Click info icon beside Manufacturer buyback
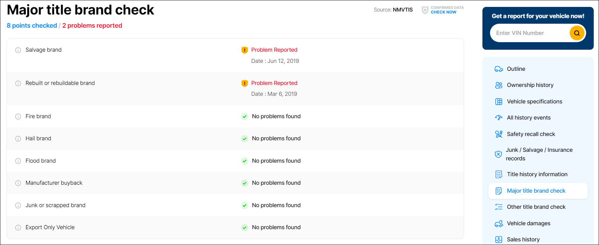Screen dimensions: 599x245 (18, 183)
